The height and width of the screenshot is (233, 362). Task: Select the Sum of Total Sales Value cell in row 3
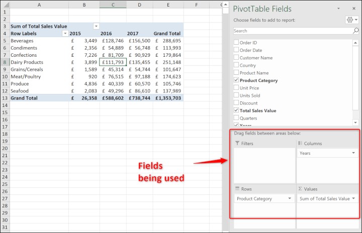[x=39, y=26]
